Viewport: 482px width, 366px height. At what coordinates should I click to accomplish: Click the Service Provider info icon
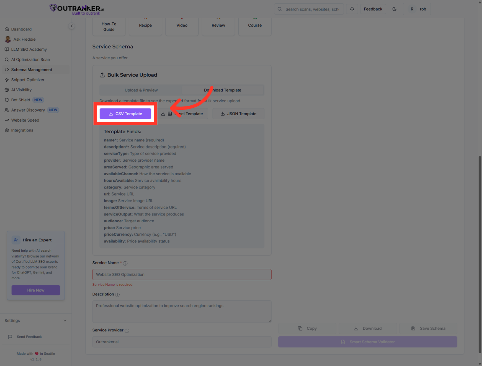point(127,330)
